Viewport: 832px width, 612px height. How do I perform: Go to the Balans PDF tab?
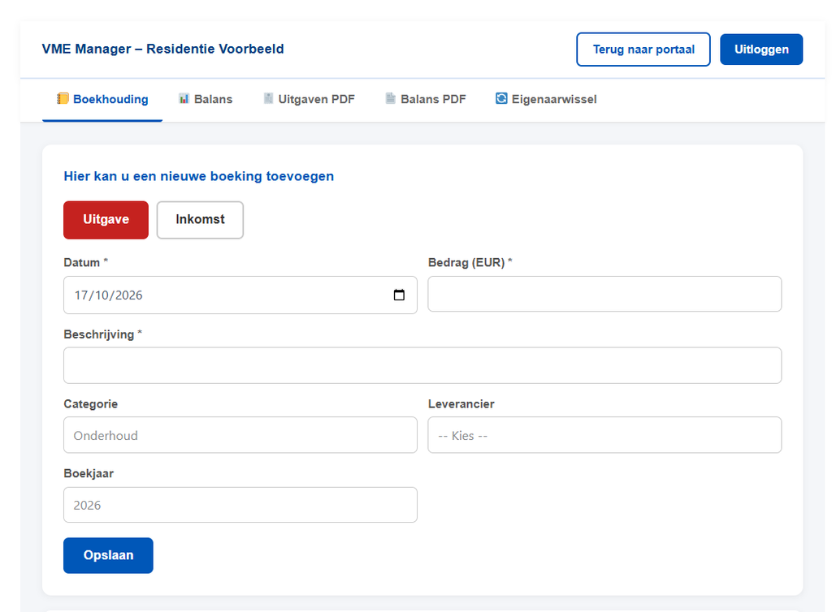coord(426,99)
